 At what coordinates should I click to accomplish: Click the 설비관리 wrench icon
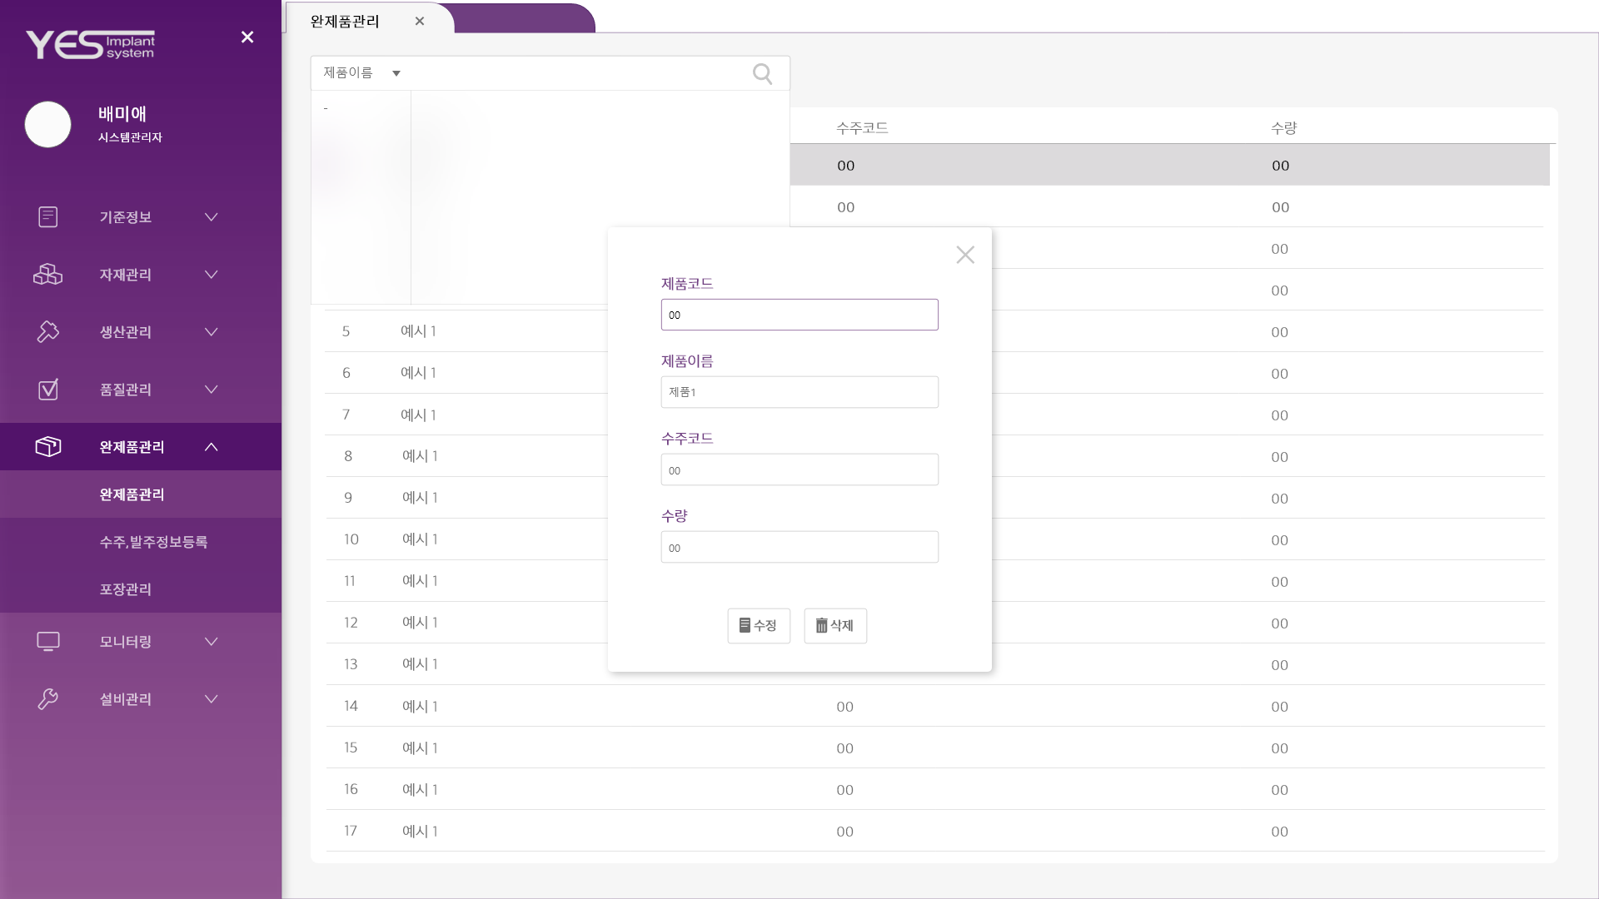pyautogui.click(x=48, y=699)
